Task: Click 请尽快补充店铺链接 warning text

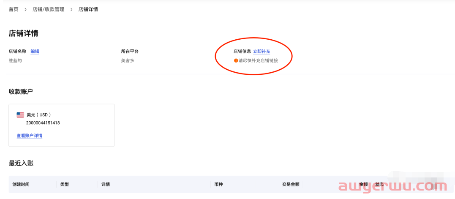Action: point(258,60)
